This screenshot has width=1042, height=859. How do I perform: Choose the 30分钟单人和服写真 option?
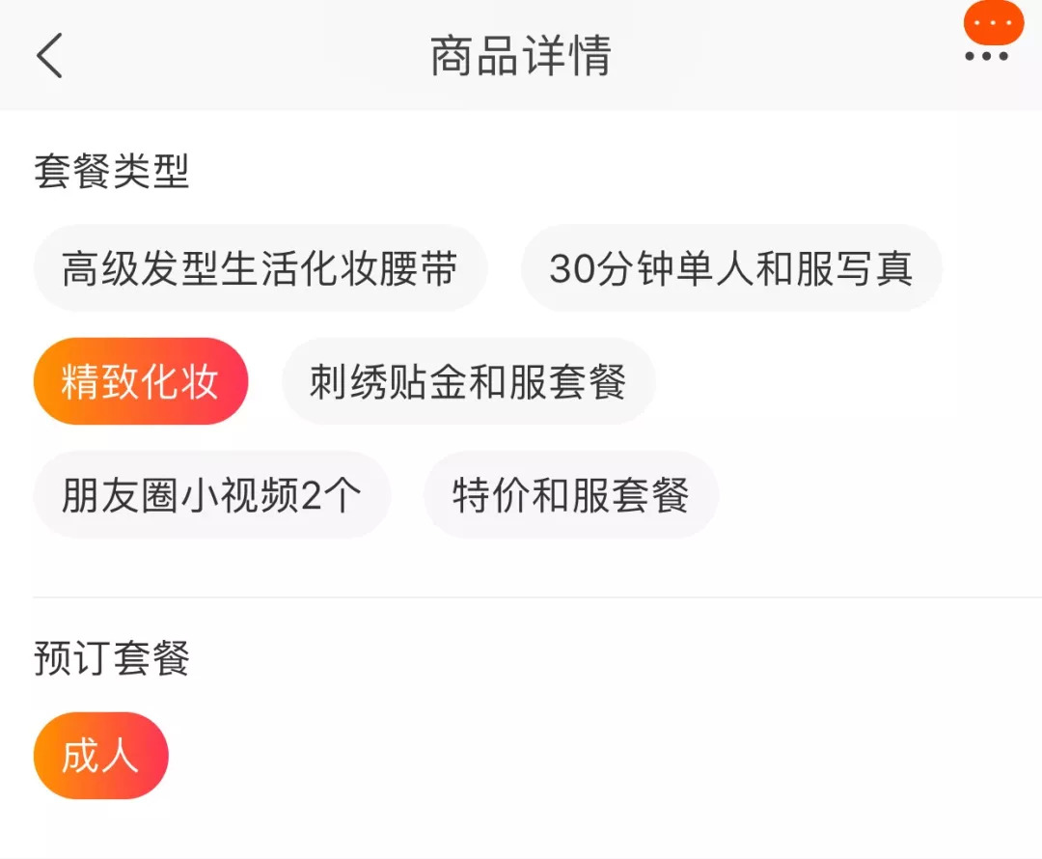coord(730,269)
